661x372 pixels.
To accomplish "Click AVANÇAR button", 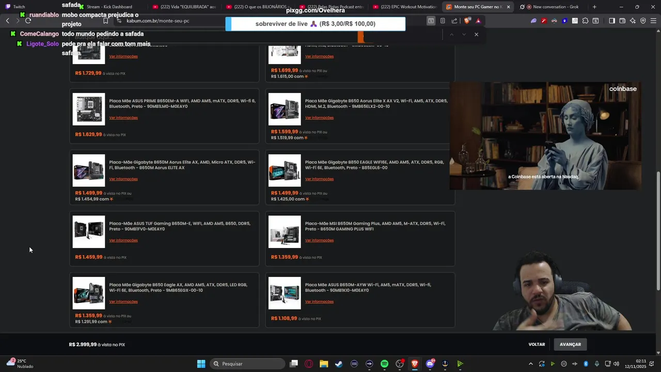I will click(570, 344).
